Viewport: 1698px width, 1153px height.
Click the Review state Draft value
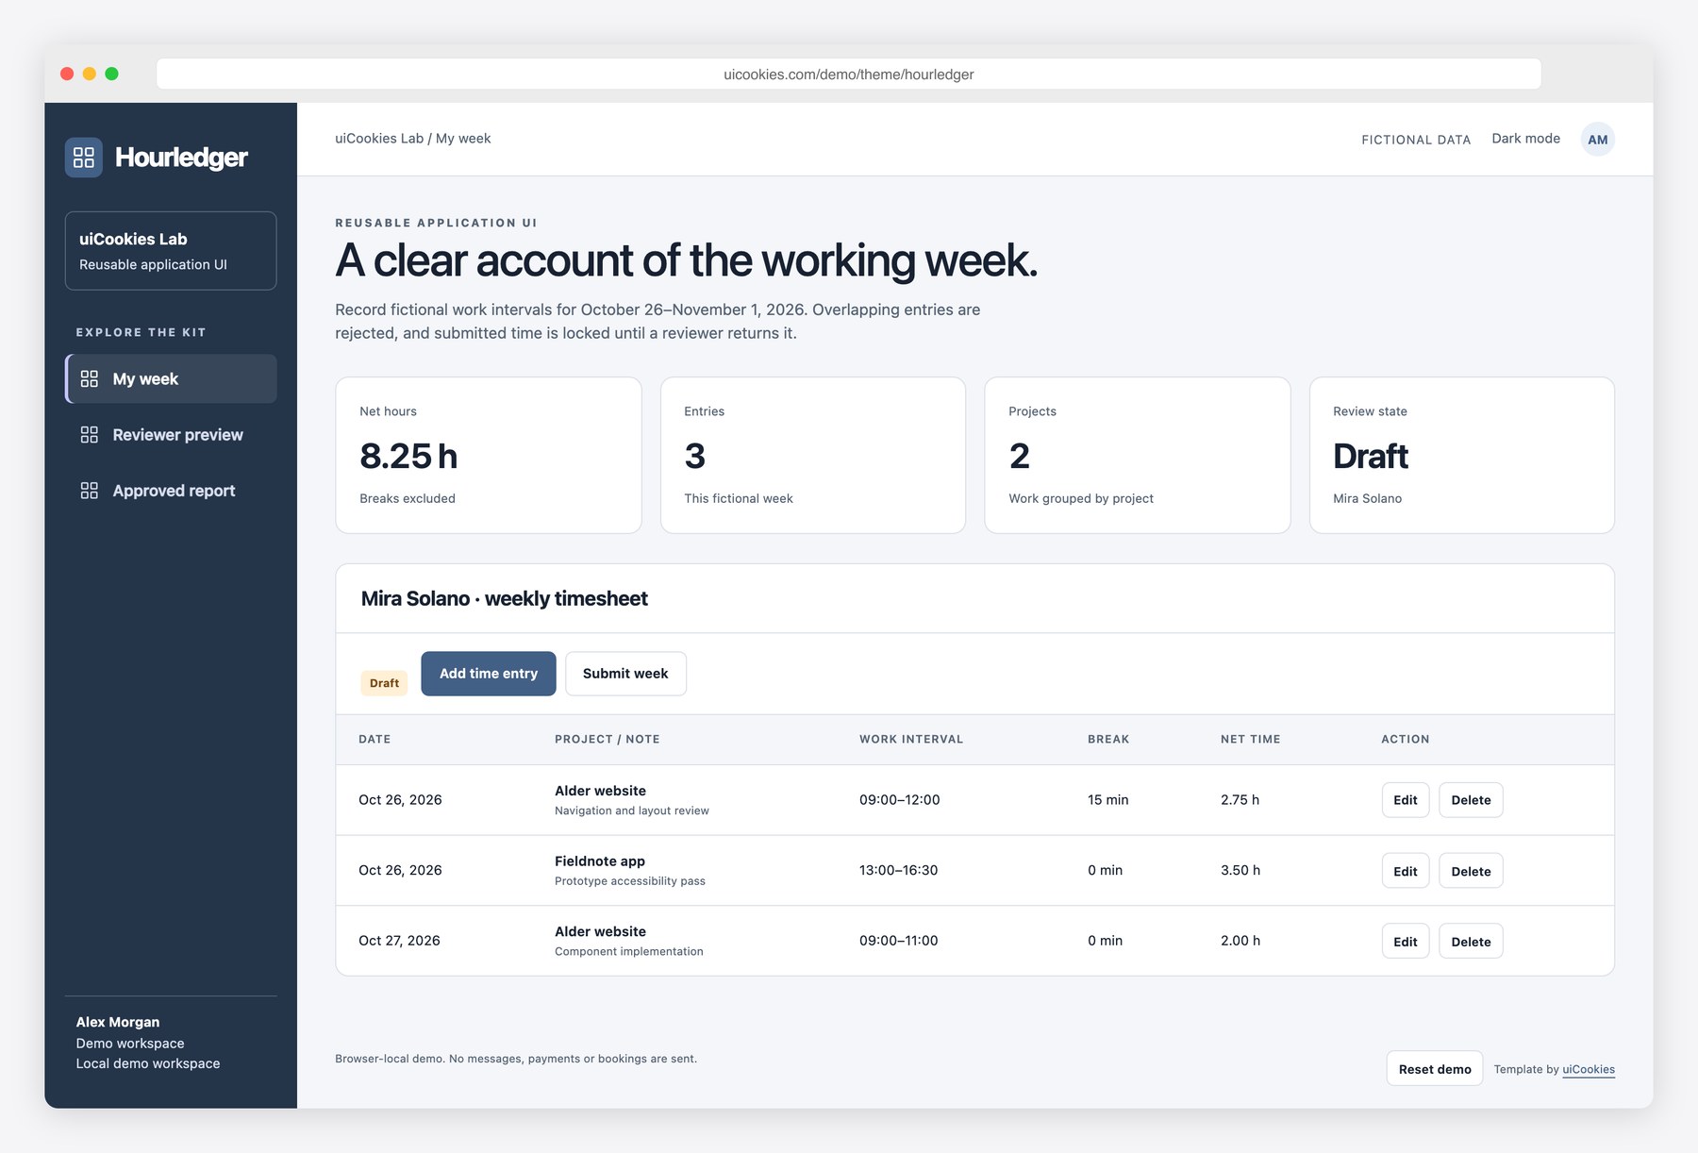(x=1371, y=457)
